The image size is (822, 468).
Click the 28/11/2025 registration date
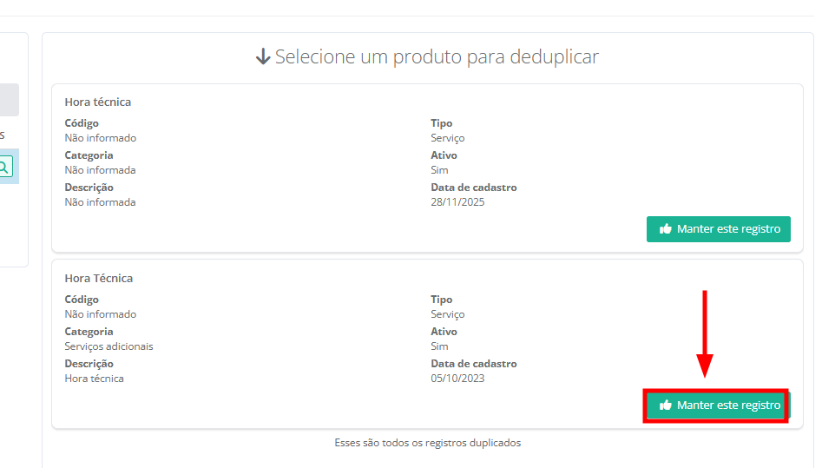[x=457, y=202]
